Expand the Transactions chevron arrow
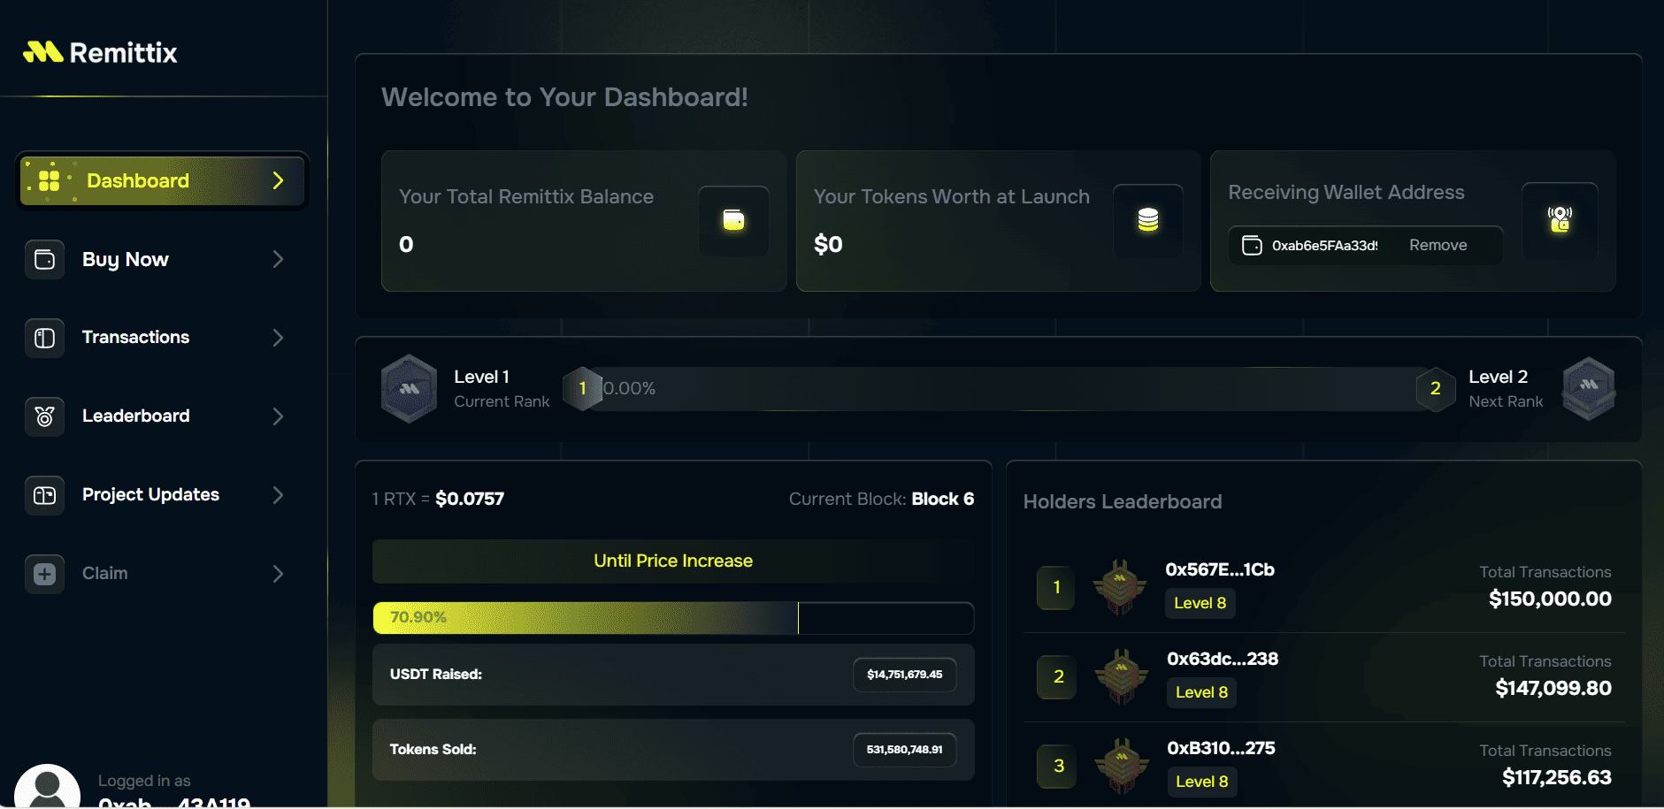 [278, 338]
